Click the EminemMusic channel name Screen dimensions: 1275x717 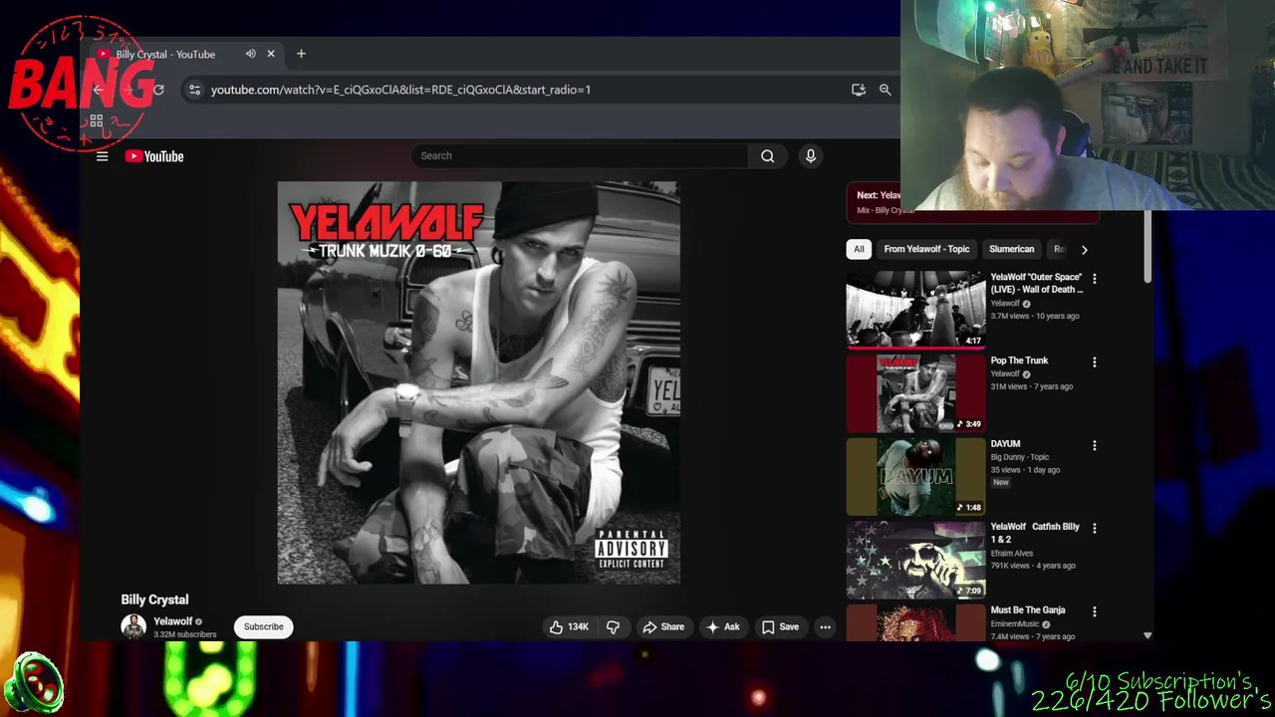pyautogui.click(x=1015, y=623)
